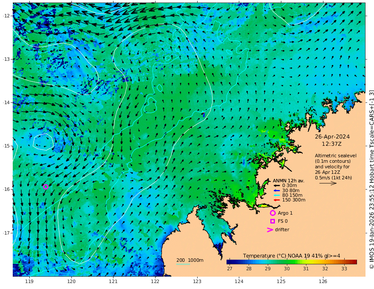Click the '150-300m' depth label in legend

click(x=294, y=200)
